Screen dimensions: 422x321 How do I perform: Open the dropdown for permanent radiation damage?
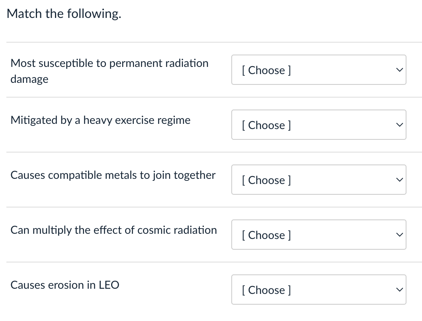coord(318,70)
